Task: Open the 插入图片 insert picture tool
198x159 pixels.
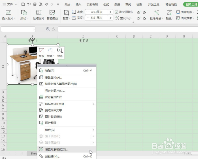Action: pos(8,15)
